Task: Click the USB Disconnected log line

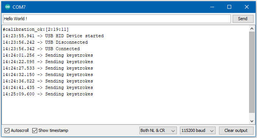Action: click(x=45, y=42)
